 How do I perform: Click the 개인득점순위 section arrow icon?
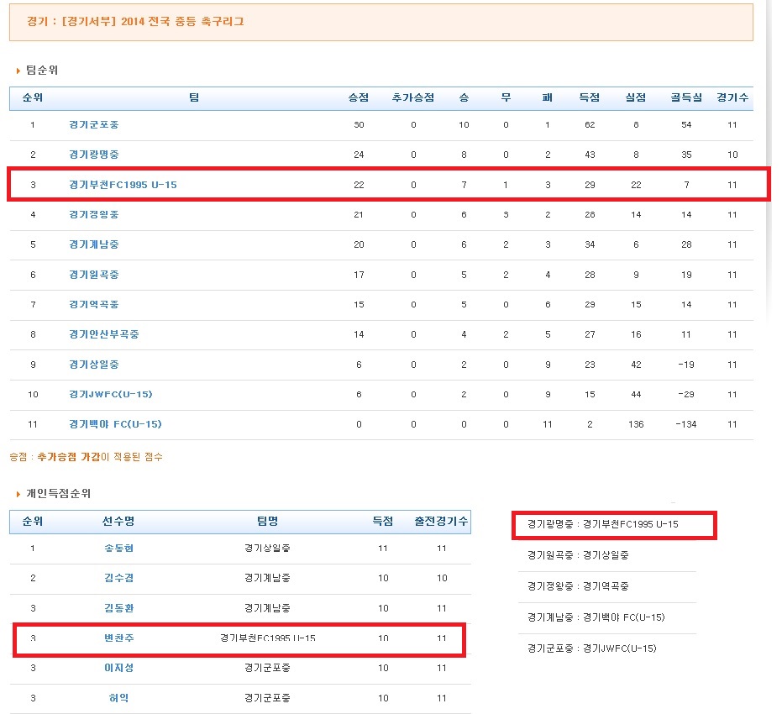(19, 496)
